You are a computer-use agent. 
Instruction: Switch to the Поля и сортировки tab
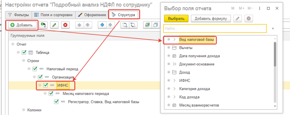click(54, 15)
